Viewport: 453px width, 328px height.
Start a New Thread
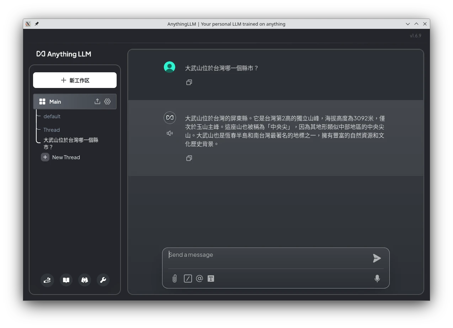pyautogui.click(x=66, y=157)
